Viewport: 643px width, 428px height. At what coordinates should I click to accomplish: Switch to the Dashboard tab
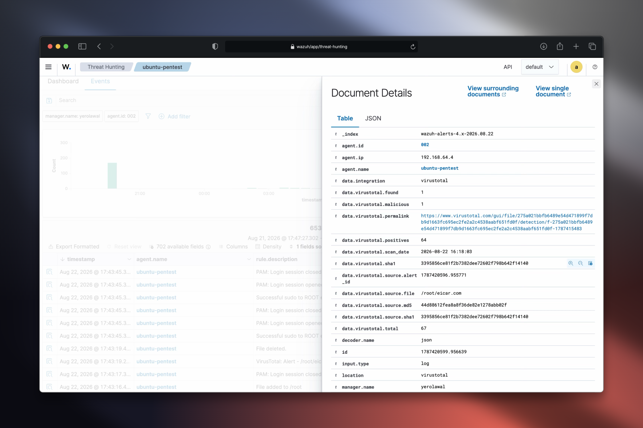(x=63, y=81)
